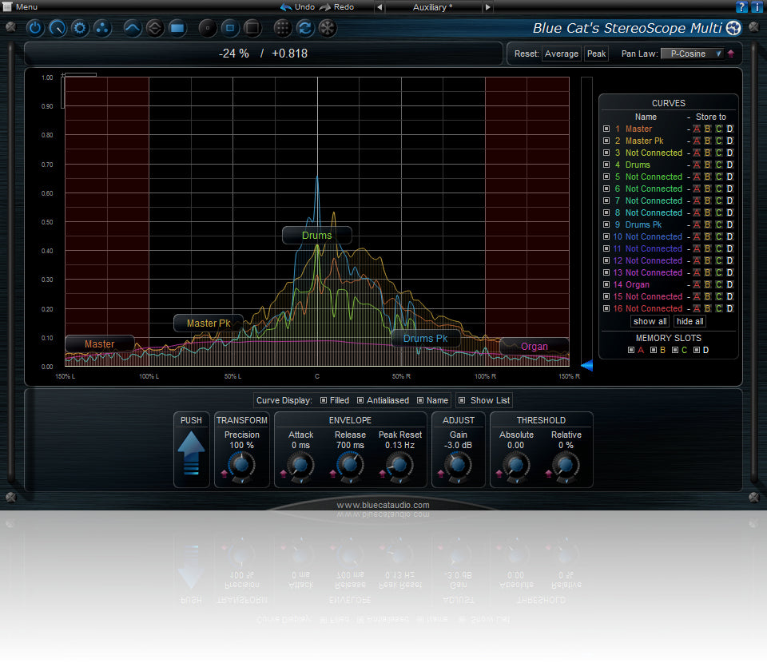The width and height of the screenshot is (767, 663).
Task: Click the circular arrows refresh icon
Action: coord(304,29)
